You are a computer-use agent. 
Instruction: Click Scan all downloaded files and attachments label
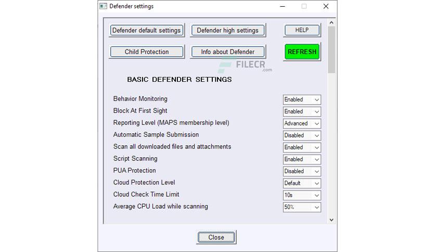[x=172, y=146]
